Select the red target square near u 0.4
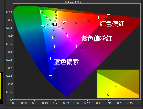The image size is (143, 109). pyautogui.click(x=97, y=17)
